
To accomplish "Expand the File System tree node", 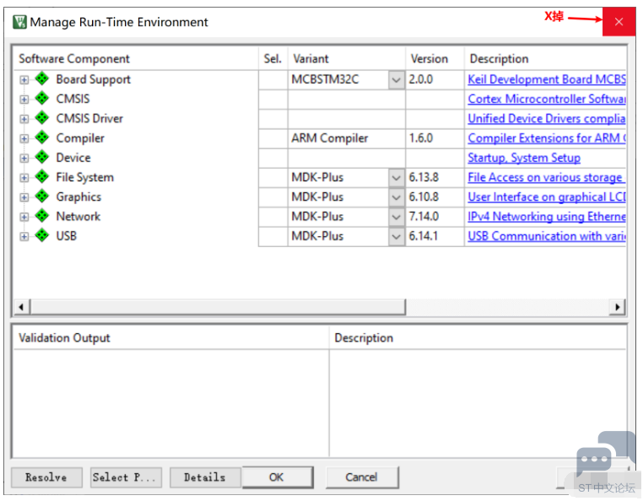I will (x=24, y=177).
